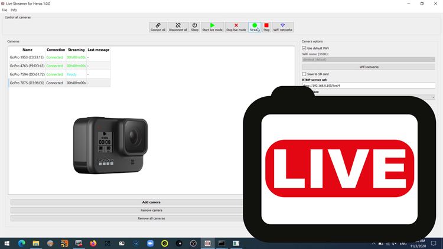Click the Ready status of GoPro 7594
Screen dimensions: 443x249
pyautogui.click(x=71, y=74)
